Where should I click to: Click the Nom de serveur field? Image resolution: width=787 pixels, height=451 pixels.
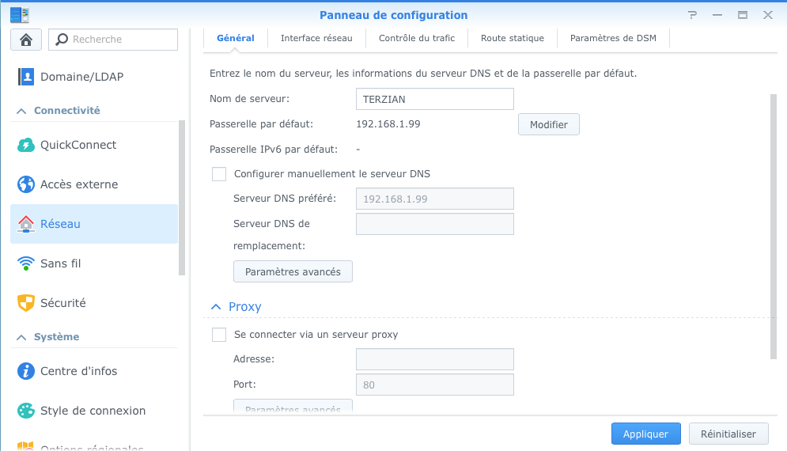[x=434, y=99]
